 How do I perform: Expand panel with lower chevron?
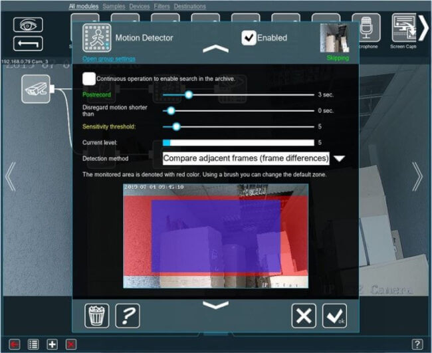pyautogui.click(x=215, y=305)
